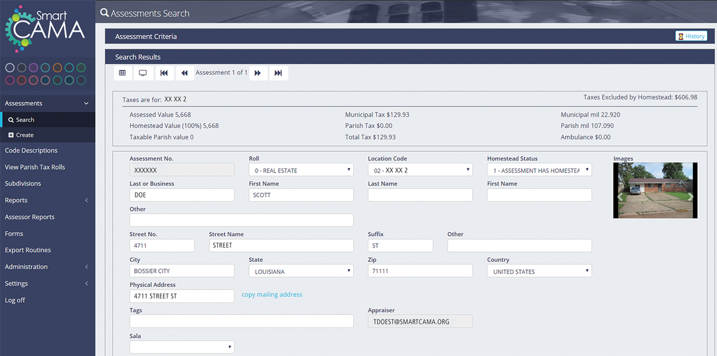Screen dimensions: 717x356
Task: Show next property image with right arrow
Action: [x=690, y=196]
